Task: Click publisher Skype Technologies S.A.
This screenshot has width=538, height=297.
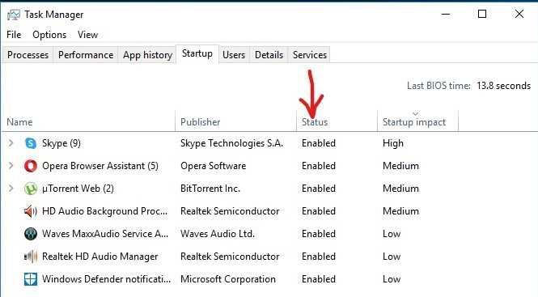Action: [x=232, y=143]
